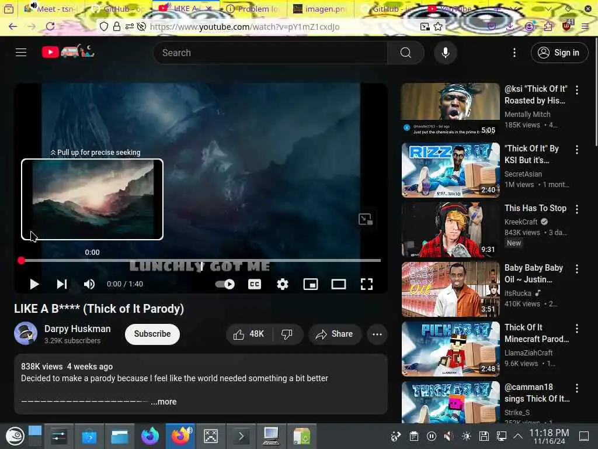Open the tracking protection shield panel
This screenshot has height=449, width=598.
click(x=104, y=26)
